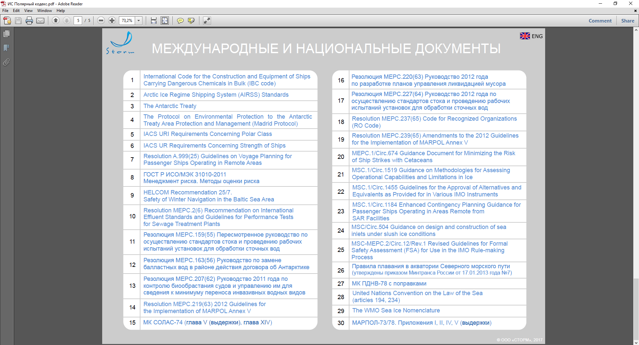
Task: Open МК СОЛАС-74 document link
Action: (x=208, y=322)
